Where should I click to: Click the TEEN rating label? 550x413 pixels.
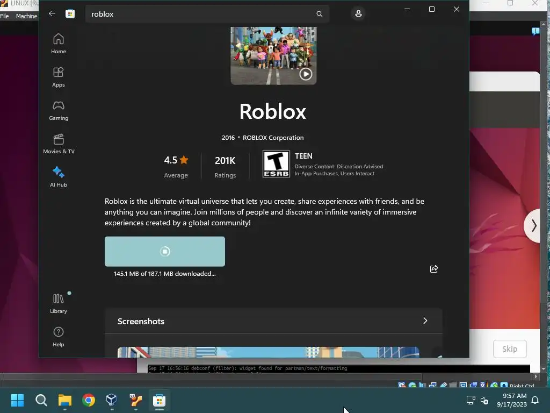pos(303,156)
